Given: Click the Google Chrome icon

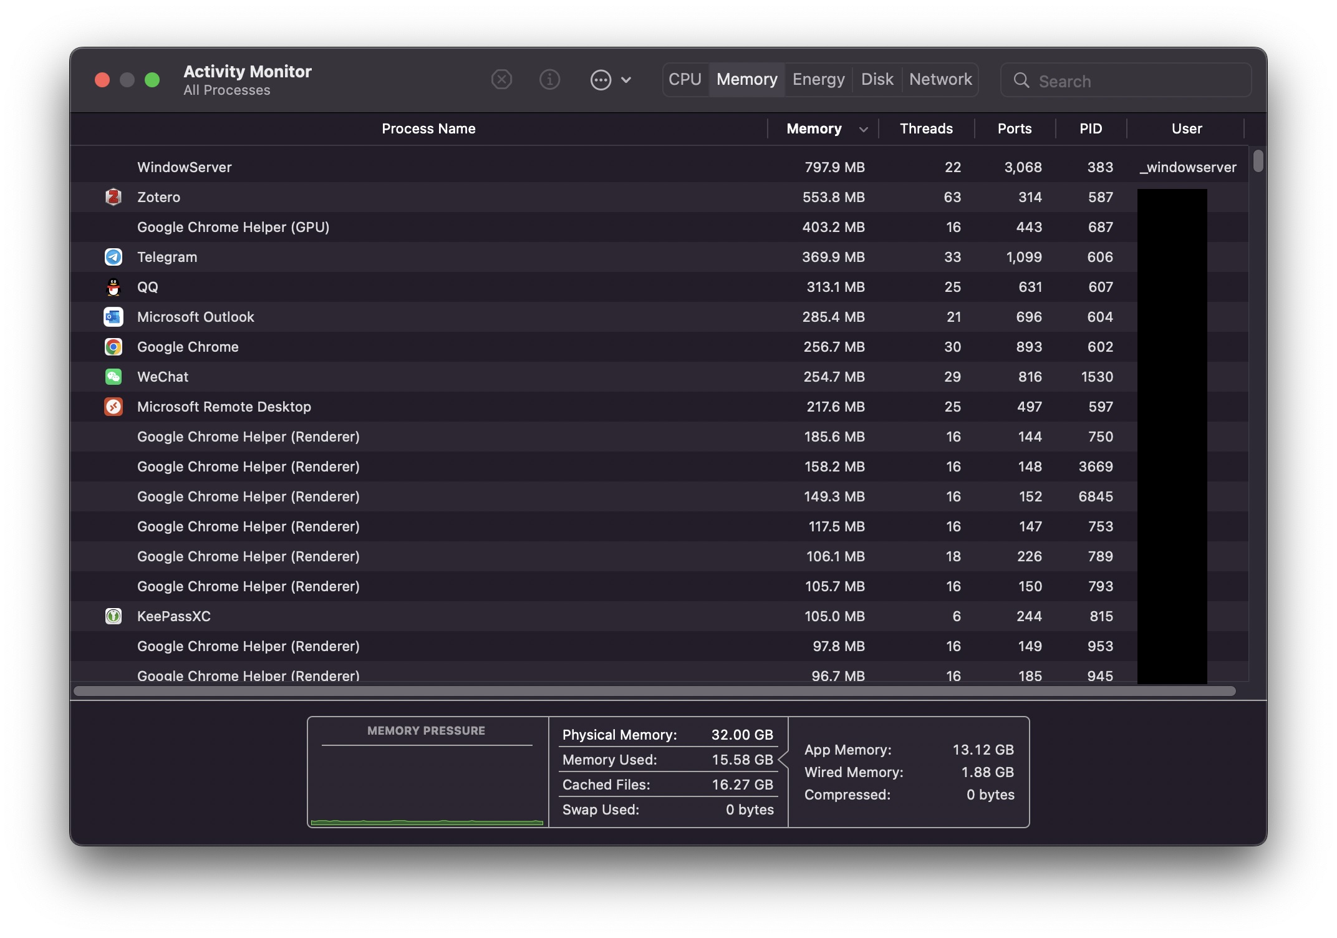Looking at the screenshot, I should coord(113,347).
